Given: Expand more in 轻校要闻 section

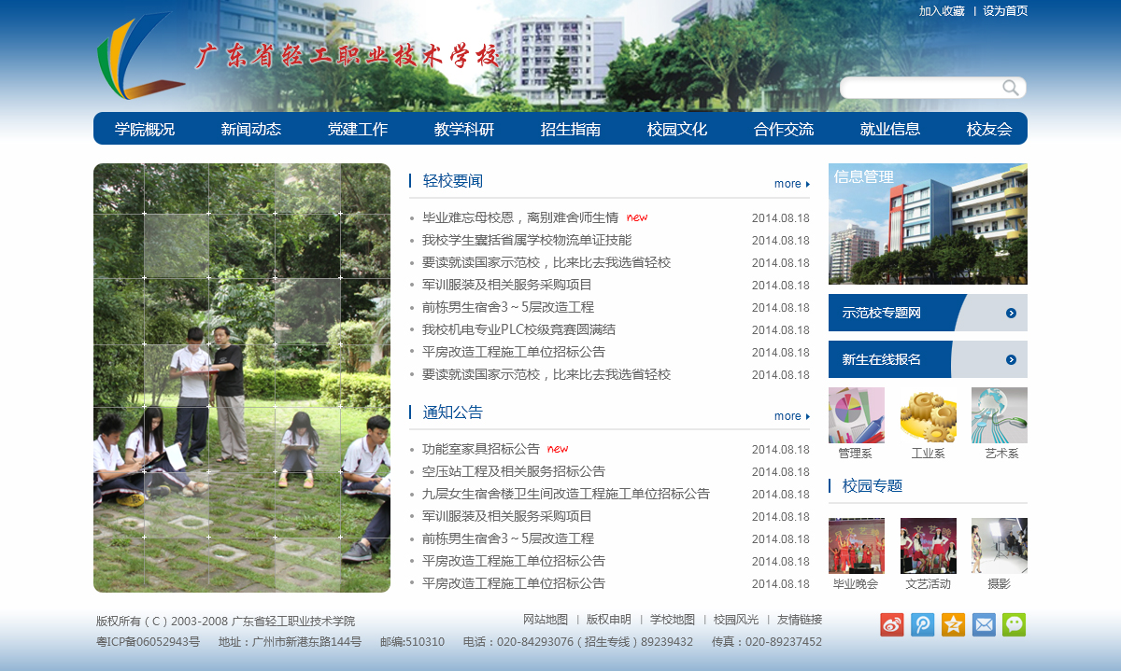Looking at the screenshot, I should (x=792, y=184).
